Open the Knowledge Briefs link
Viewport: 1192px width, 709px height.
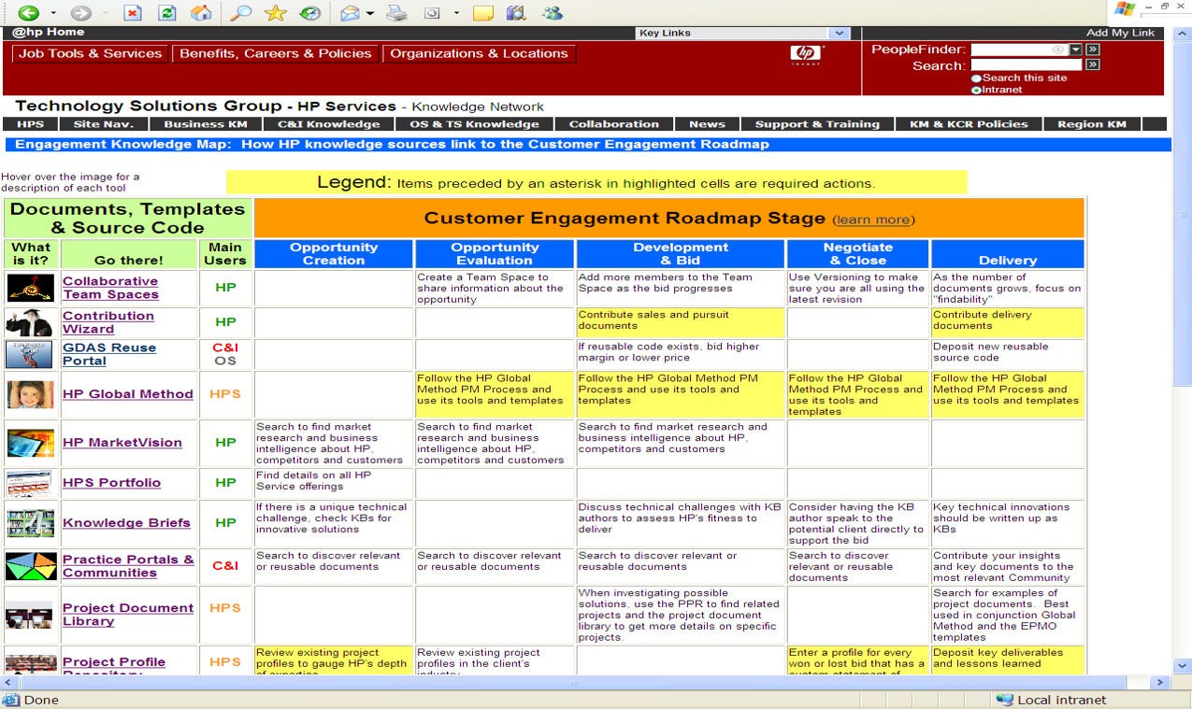(126, 523)
